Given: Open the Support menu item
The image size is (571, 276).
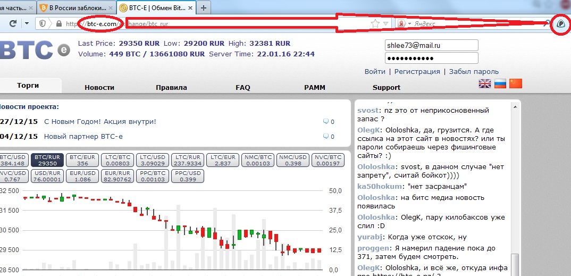Looking at the screenshot, I should pyautogui.click(x=387, y=87).
